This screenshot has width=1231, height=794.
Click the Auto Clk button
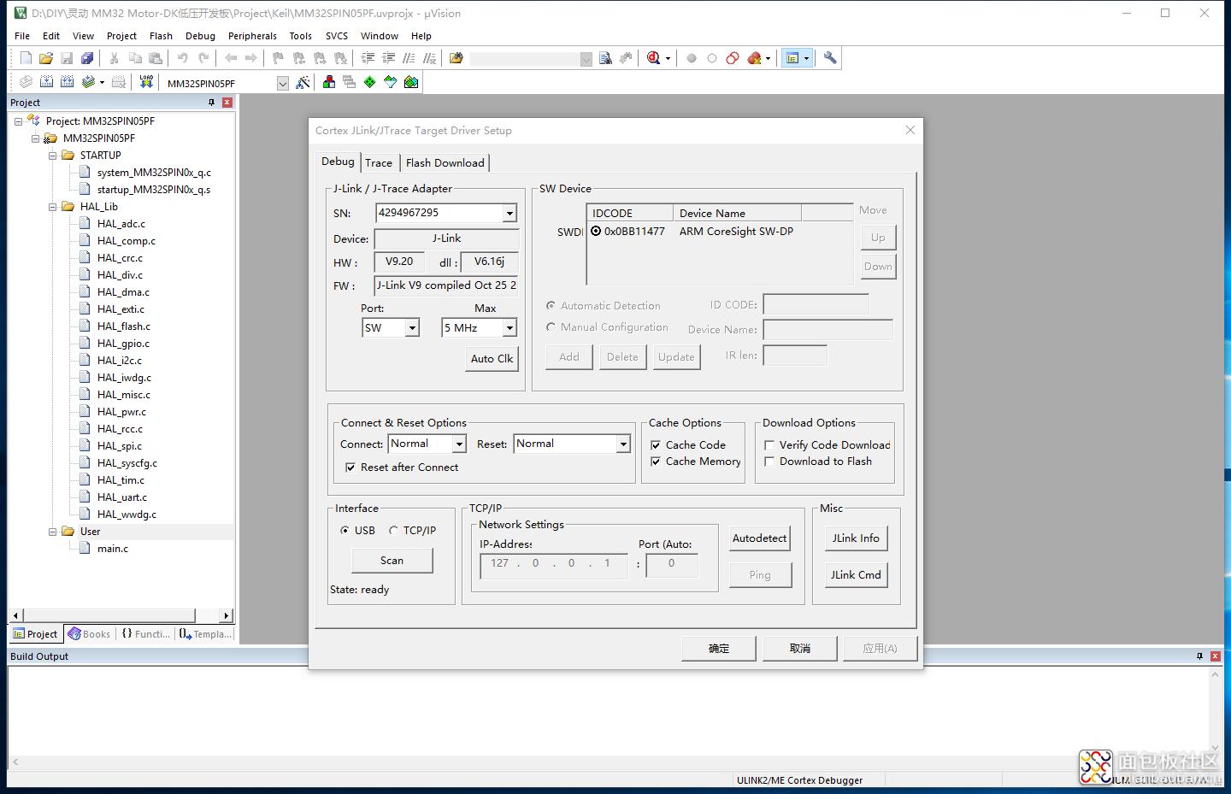492,359
